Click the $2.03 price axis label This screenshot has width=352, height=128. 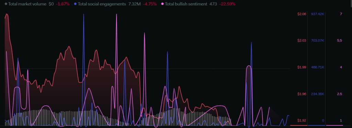302,40
